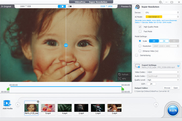This screenshot has width=182, height=121.
Task: Click the 3328 * 1856 output resolution text
Action: [x=106, y=6]
